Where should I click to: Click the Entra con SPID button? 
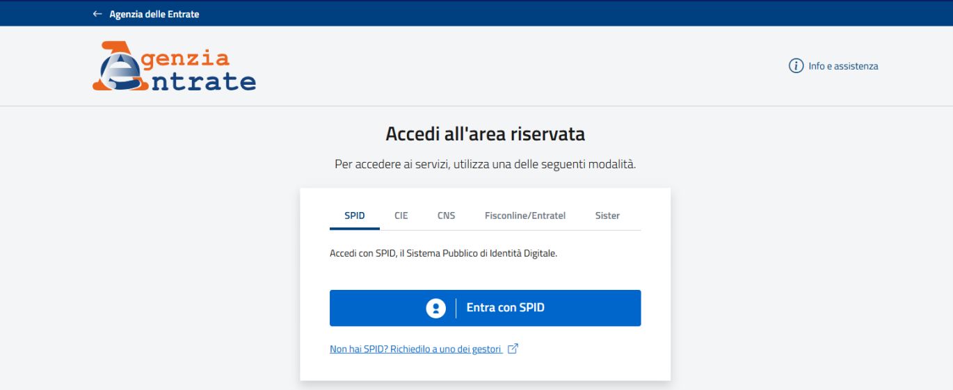485,308
